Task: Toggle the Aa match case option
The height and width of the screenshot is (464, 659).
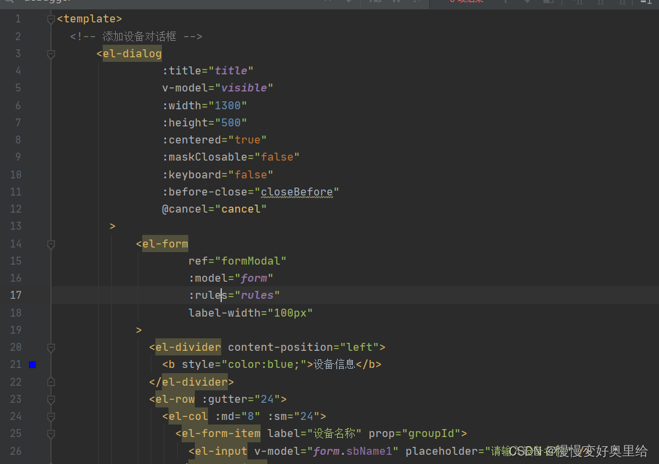Action: 377,3
